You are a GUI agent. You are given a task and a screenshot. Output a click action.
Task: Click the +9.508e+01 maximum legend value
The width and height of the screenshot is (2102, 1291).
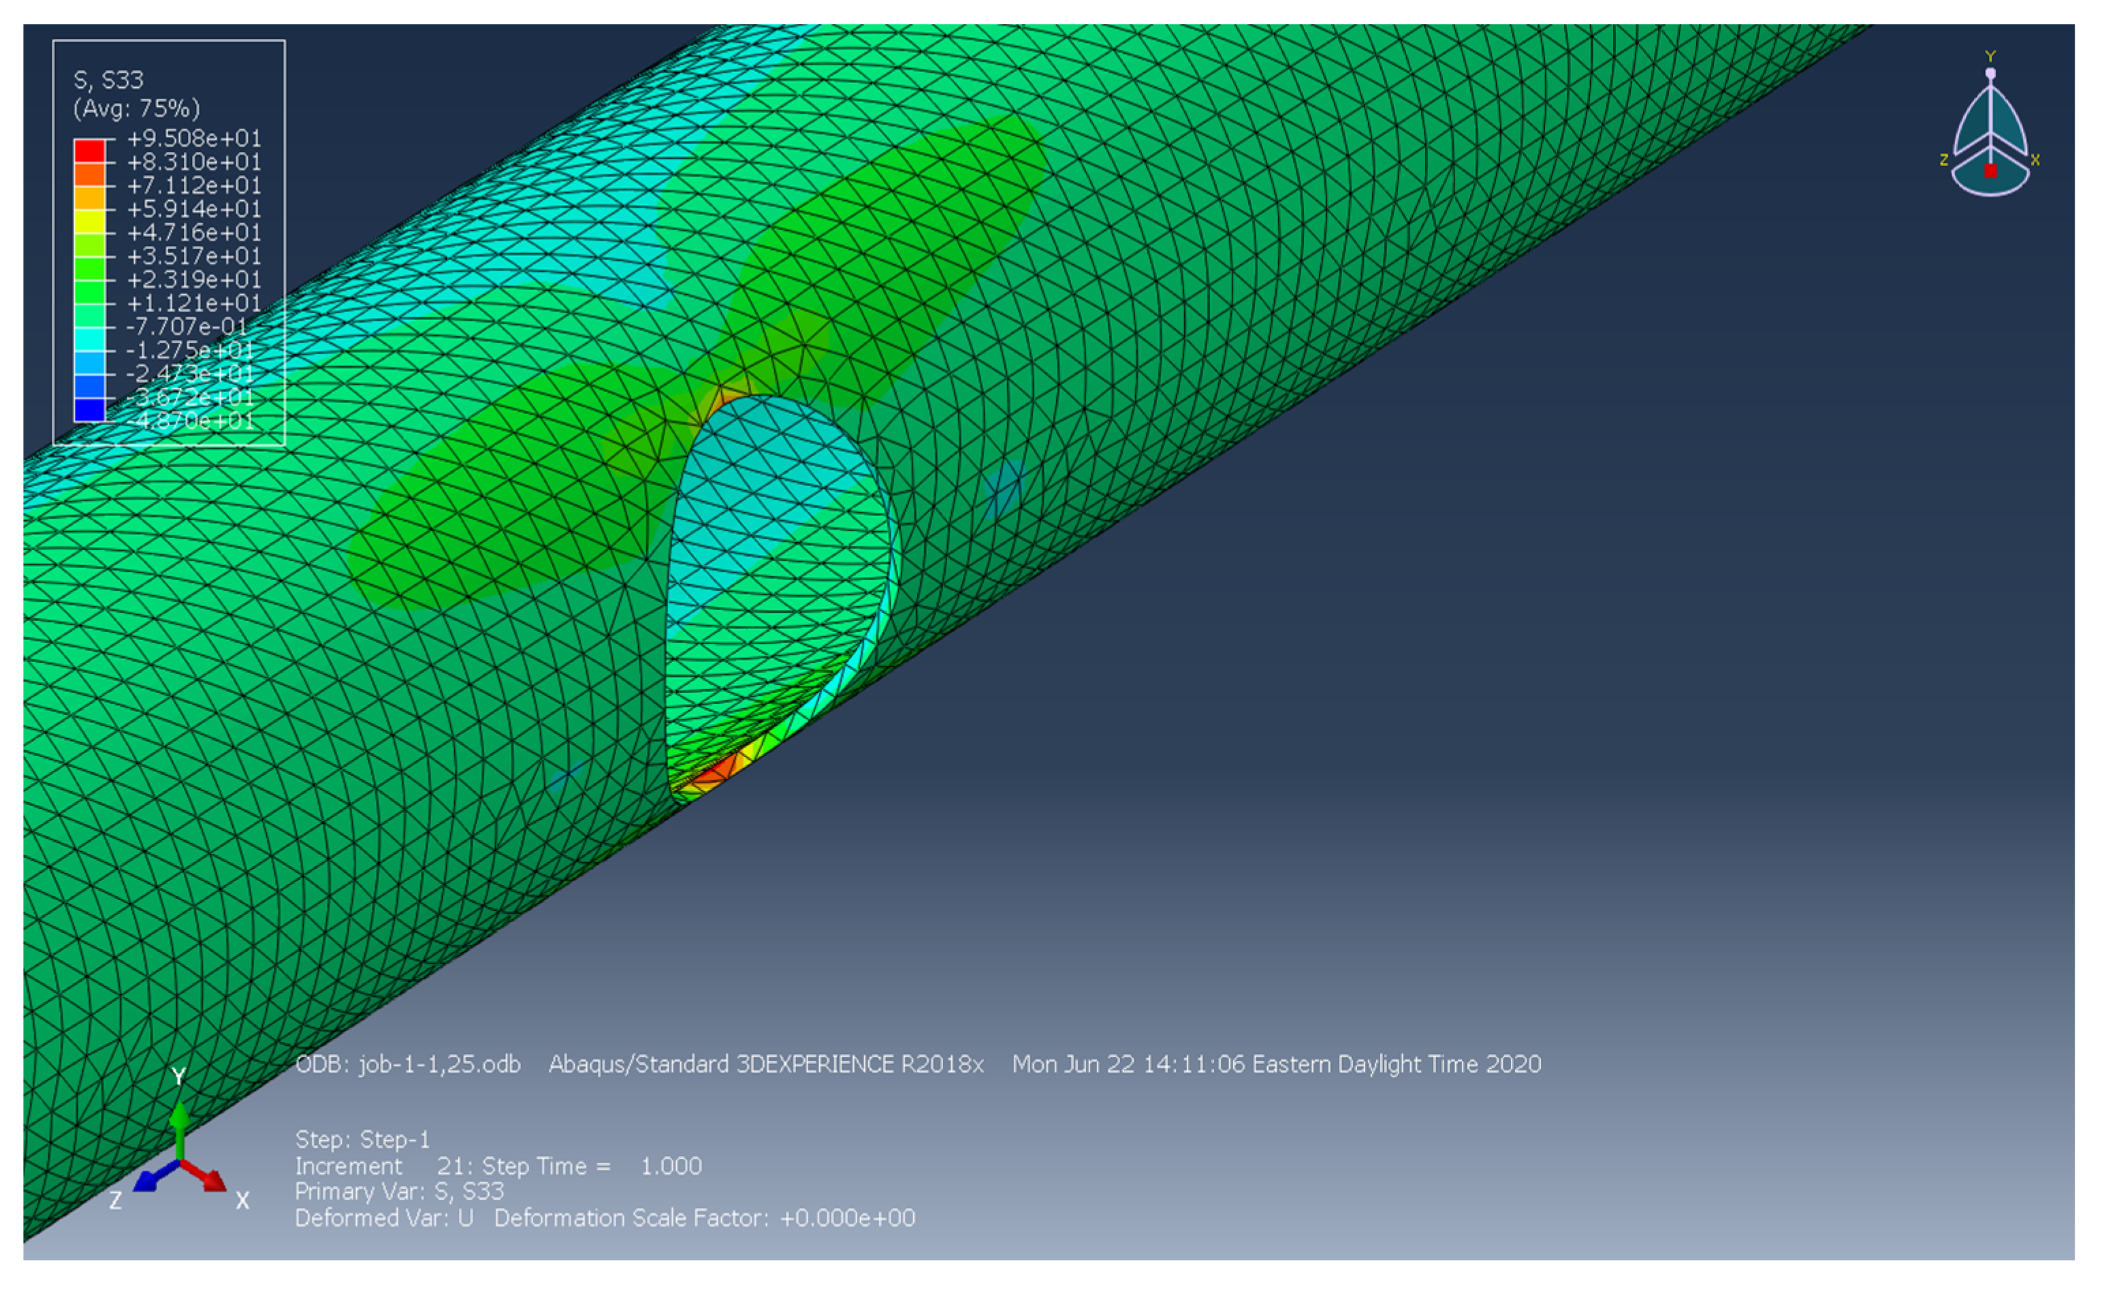point(194,138)
